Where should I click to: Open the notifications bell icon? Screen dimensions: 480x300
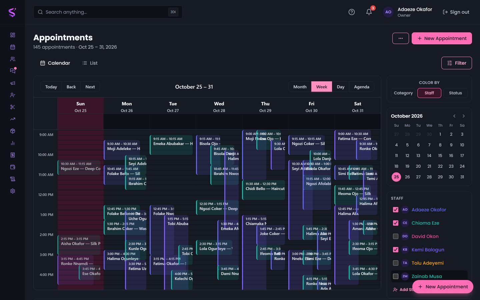pos(369,12)
